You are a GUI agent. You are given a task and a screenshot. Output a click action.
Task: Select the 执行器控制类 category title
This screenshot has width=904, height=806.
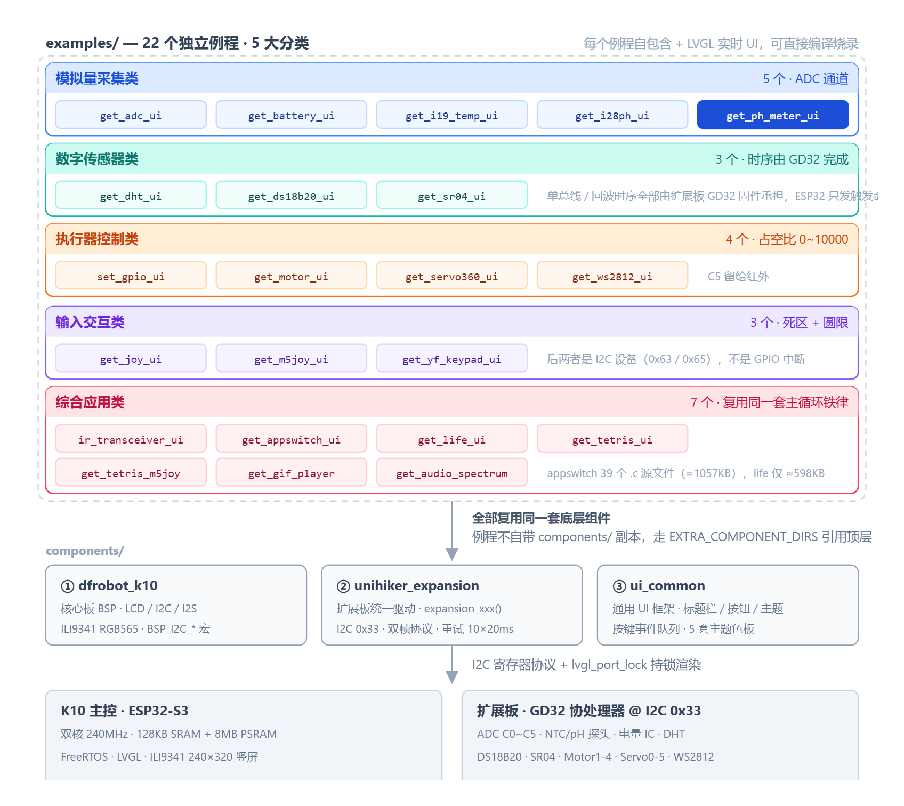tap(97, 239)
